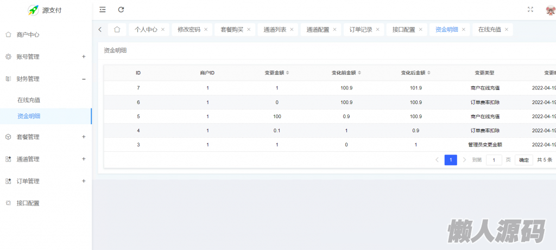This screenshot has height=250, width=556.
Task: Toggle the fullscreen icon at top right
Action: pos(530,10)
